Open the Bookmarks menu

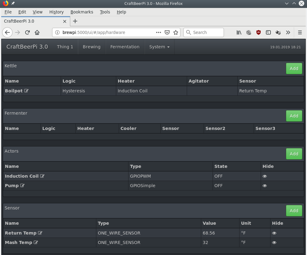click(x=82, y=12)
